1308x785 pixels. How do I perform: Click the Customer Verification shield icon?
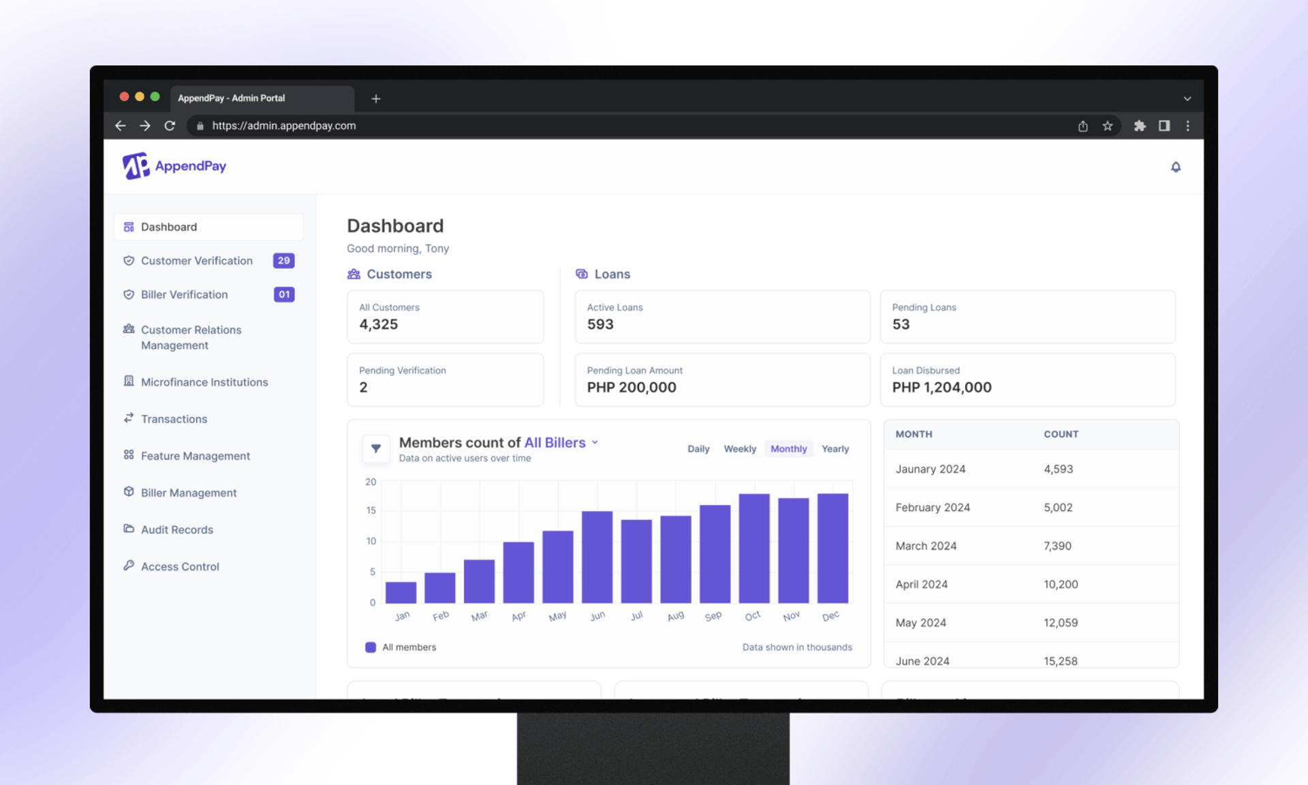coord(129,260)
